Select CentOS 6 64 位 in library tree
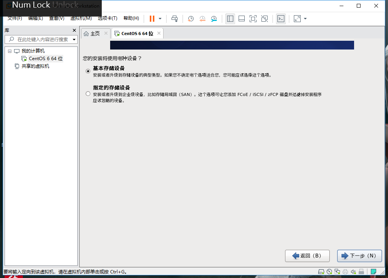Screen dimensions: 388x278 point(45,59)
